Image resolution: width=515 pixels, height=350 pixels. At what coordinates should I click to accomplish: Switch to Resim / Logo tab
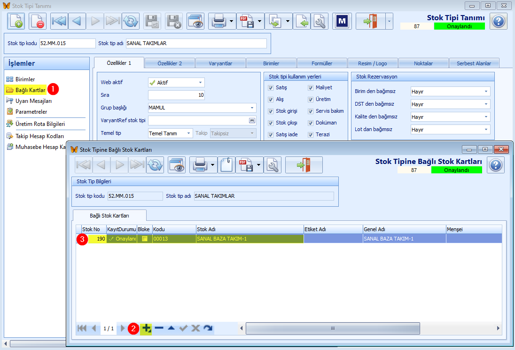pyautogui.click(x=373, y=63)
